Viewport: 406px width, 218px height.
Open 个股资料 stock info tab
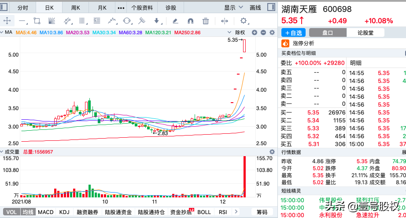142,8
